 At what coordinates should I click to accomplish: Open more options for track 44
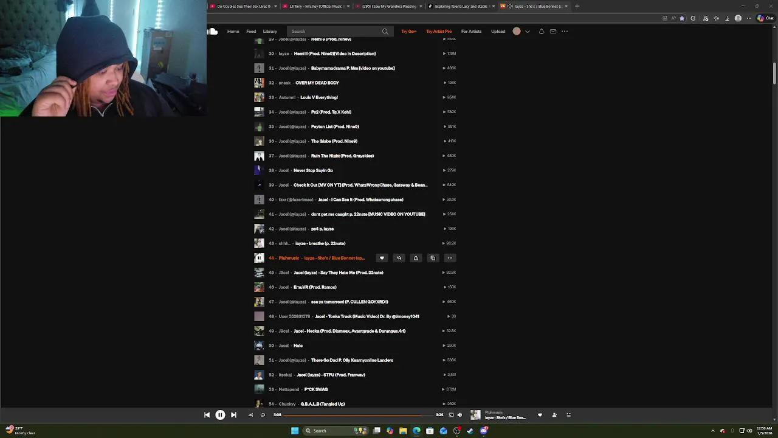tap(450, 258)
